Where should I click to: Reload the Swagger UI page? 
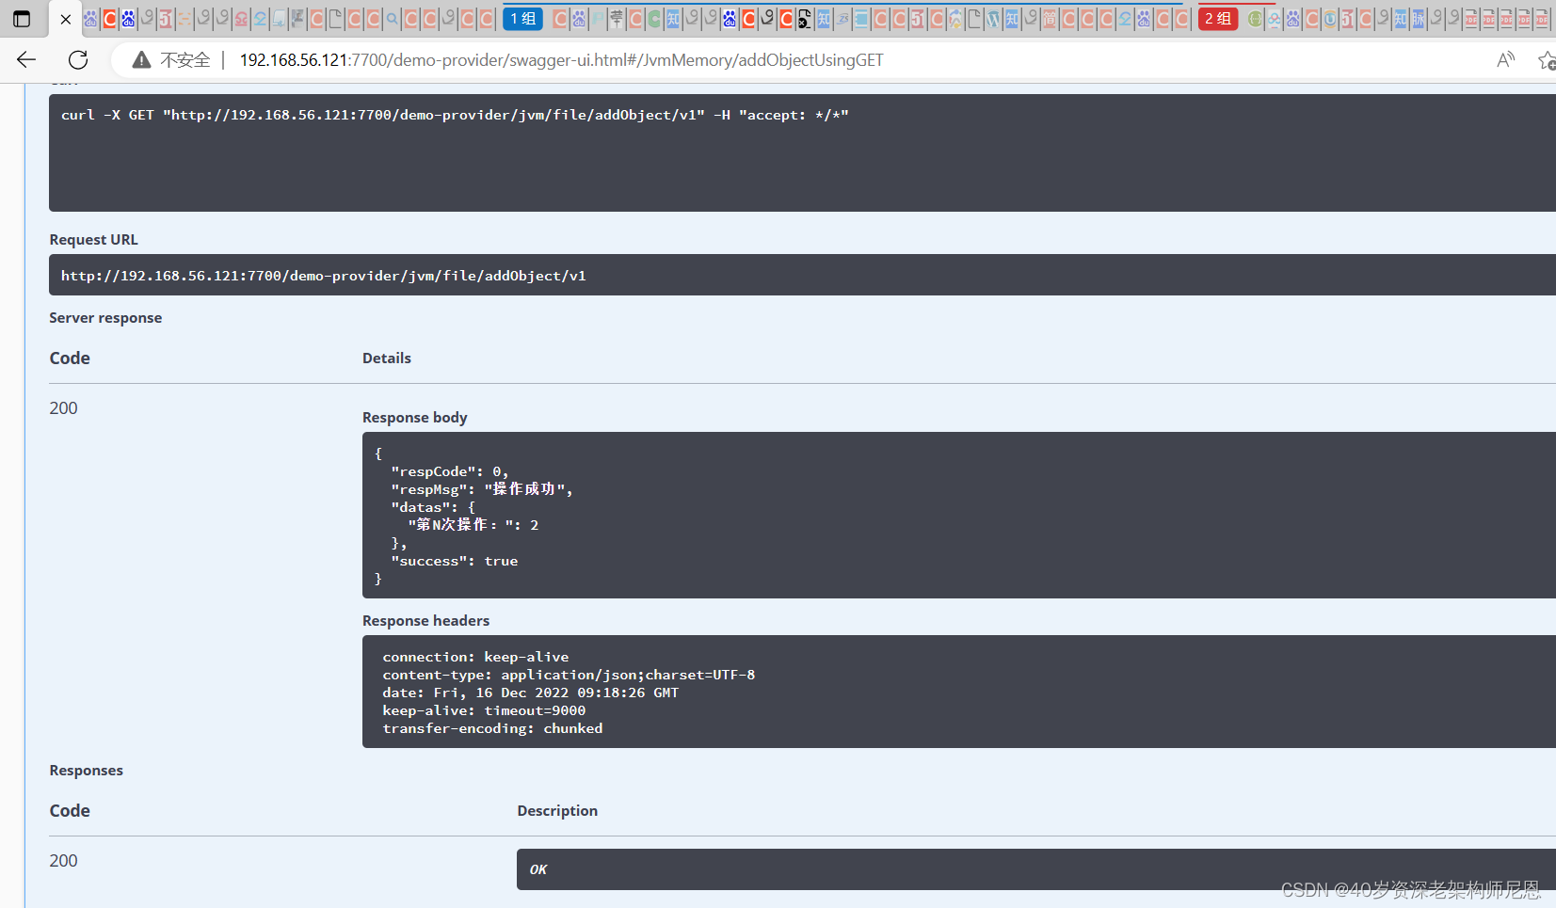pos(78,60)
